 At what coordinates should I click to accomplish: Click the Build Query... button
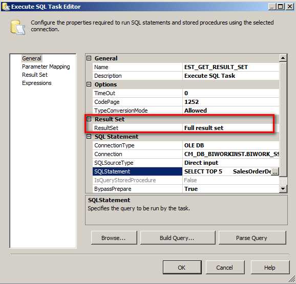pyautogui.click(x=178, y=238)
